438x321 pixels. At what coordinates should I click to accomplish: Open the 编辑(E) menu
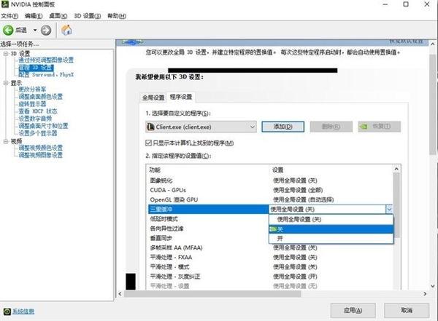tap(34, 16)
